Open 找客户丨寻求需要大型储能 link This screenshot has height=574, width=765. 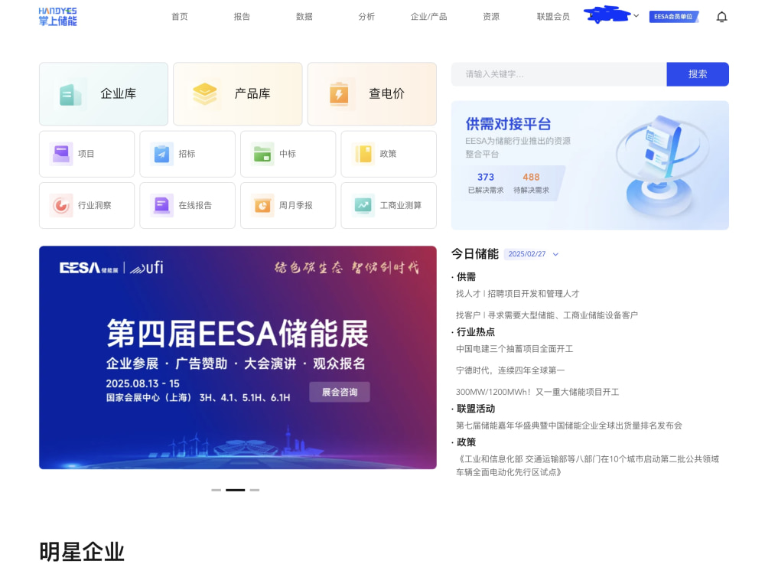pos(547,315)
